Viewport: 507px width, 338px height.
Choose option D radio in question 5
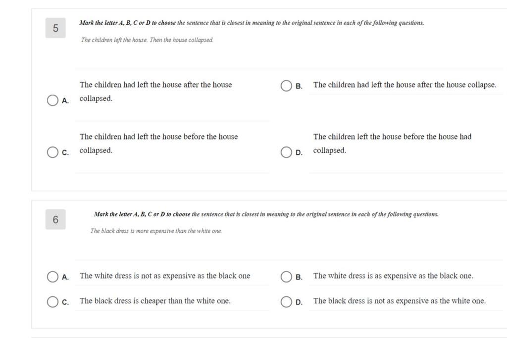[x=286, y=152]
